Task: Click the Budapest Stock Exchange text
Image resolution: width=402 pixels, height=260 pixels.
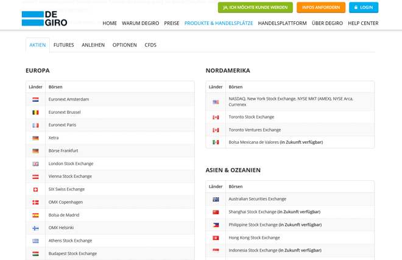Action: point(72,253)
